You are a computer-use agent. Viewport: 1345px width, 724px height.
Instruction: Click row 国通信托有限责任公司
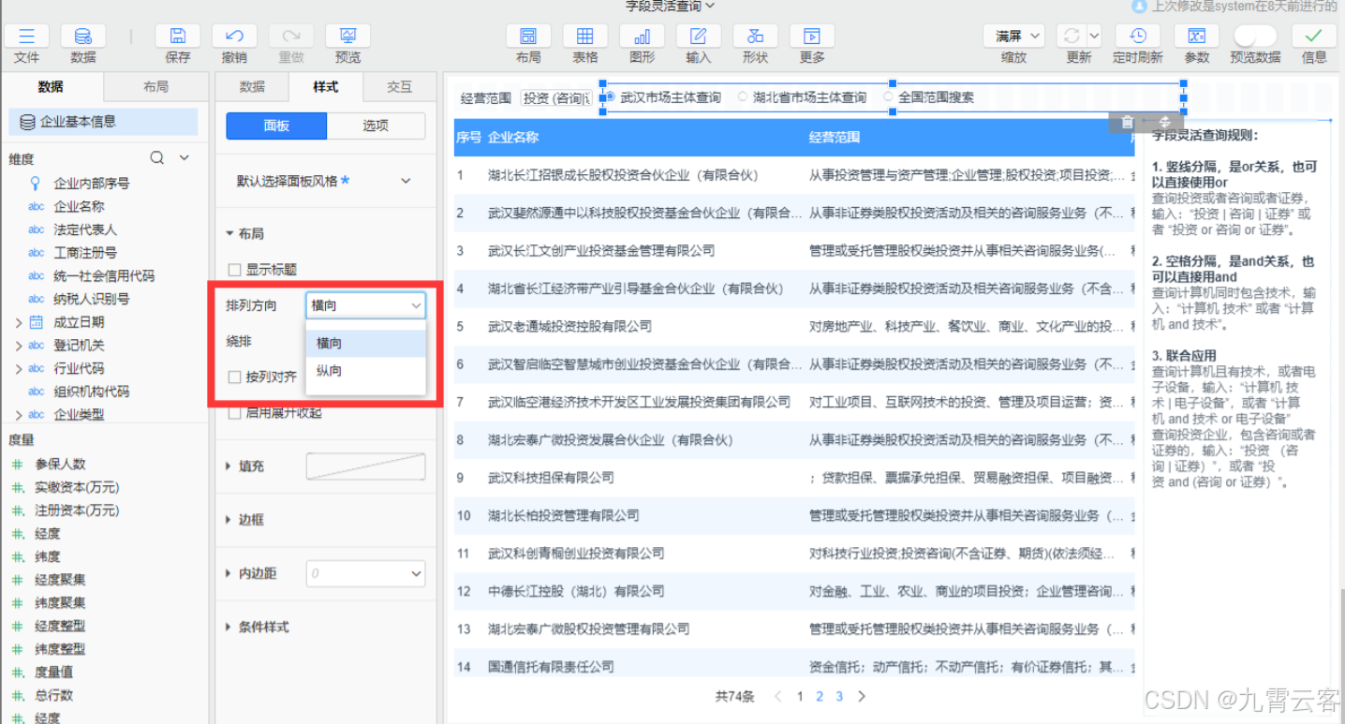pos(793,667)
